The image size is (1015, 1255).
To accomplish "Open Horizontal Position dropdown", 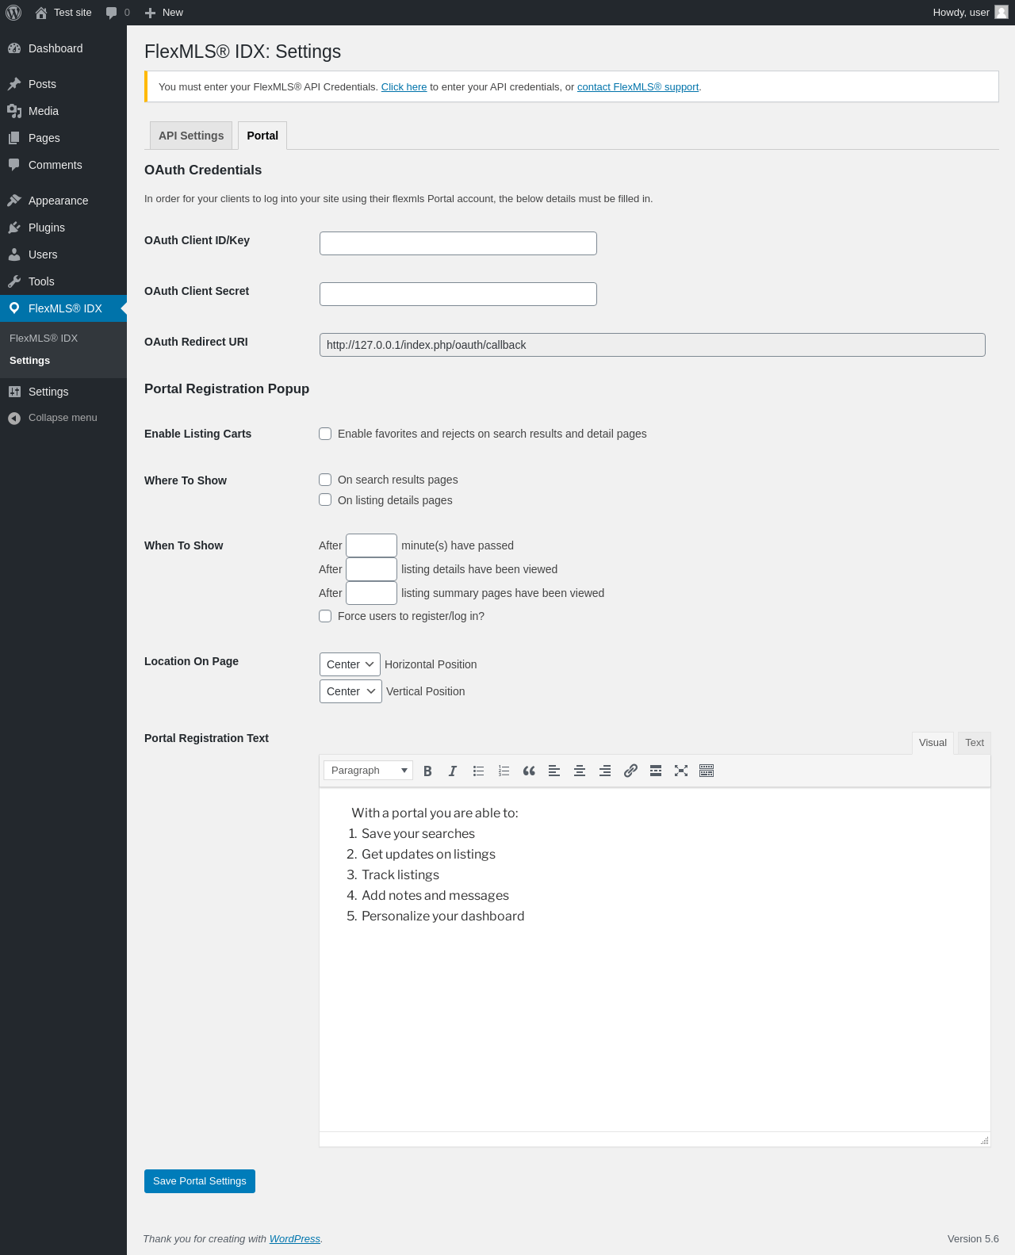I will point(350,664).
